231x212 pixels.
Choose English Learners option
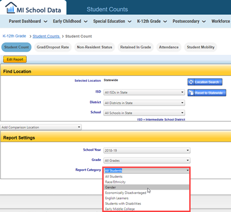click(146, 198)
